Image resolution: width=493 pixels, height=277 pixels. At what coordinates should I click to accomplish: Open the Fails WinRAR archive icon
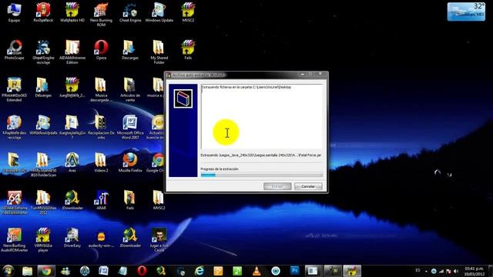pos(188,50)
